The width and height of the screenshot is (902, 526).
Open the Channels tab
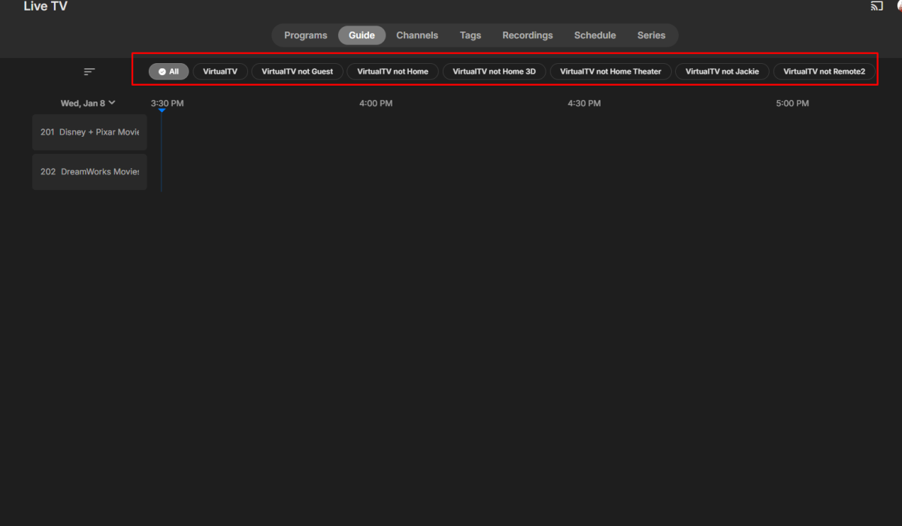(x=417, y=35)
